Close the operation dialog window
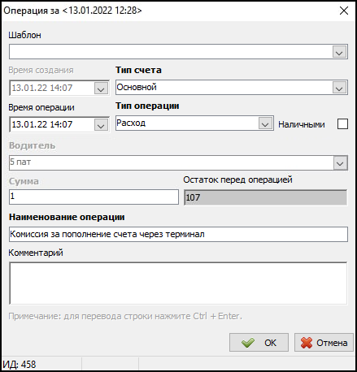 point(344,11)
